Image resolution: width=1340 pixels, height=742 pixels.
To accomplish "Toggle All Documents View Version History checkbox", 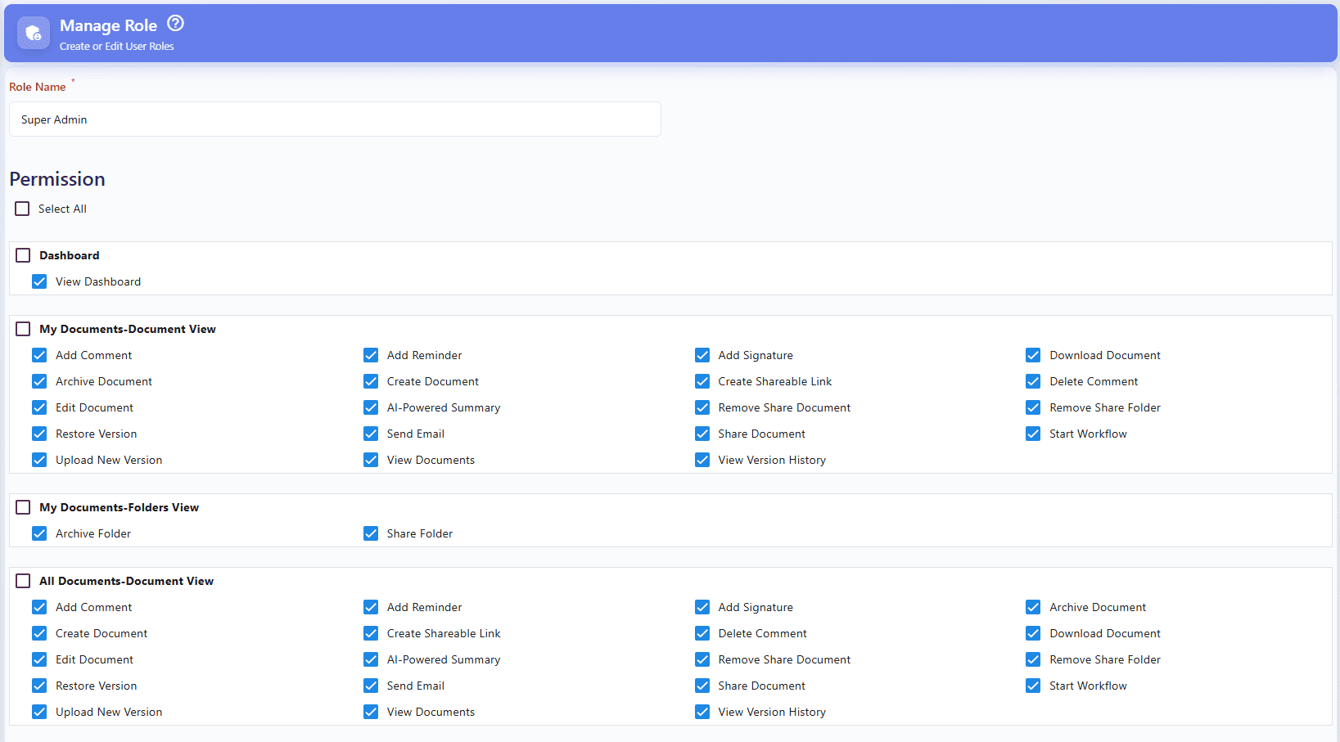I will (x=702, y=712).
